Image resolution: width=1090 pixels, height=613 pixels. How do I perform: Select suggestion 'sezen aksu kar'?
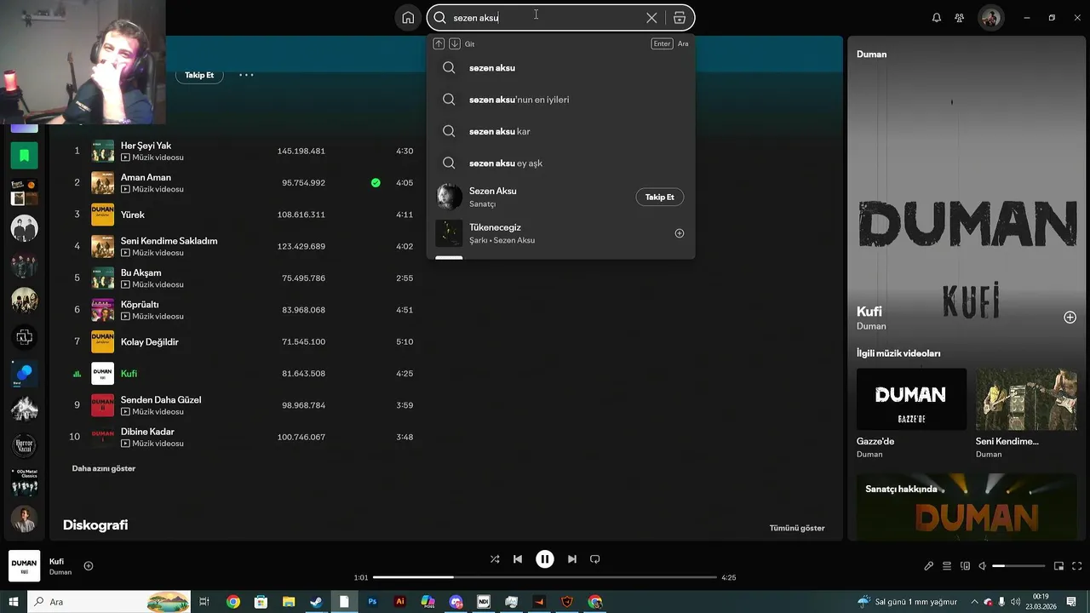560,131
